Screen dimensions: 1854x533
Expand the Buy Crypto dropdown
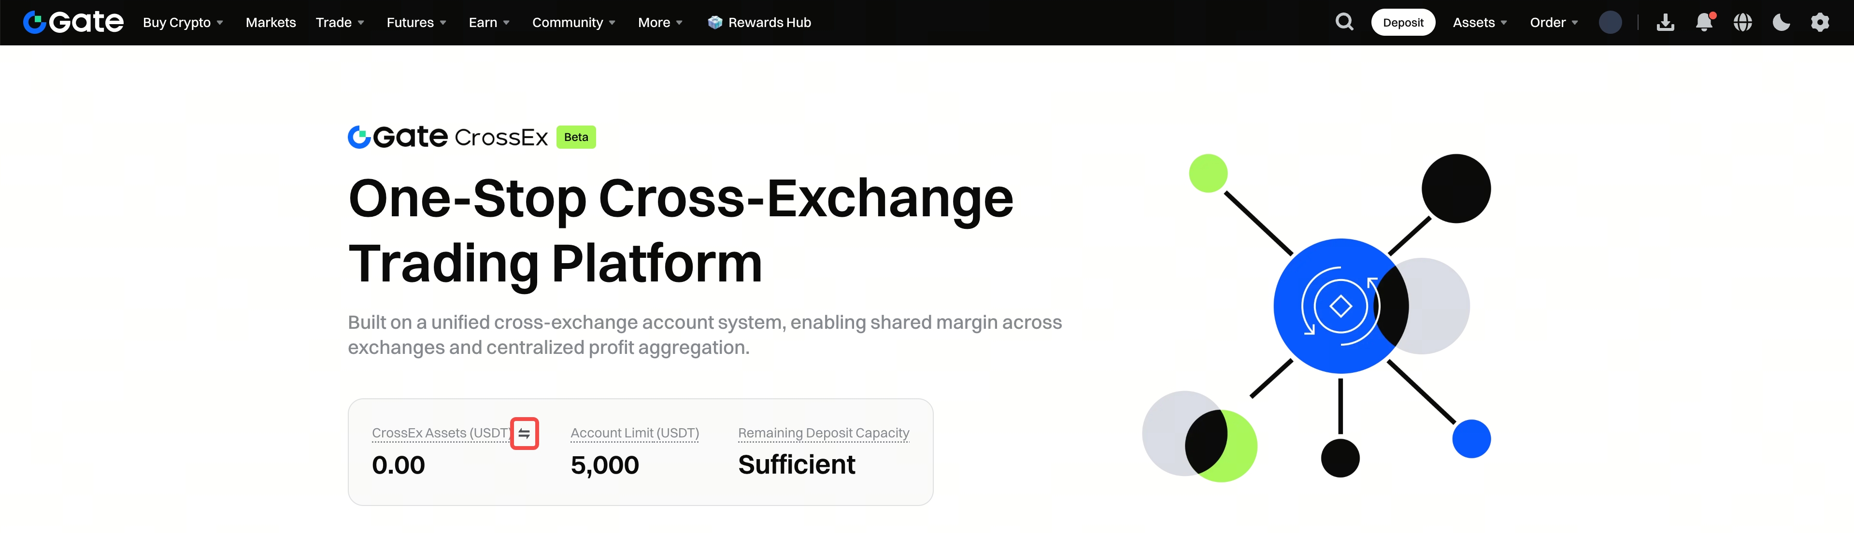[x=183, y=22]
